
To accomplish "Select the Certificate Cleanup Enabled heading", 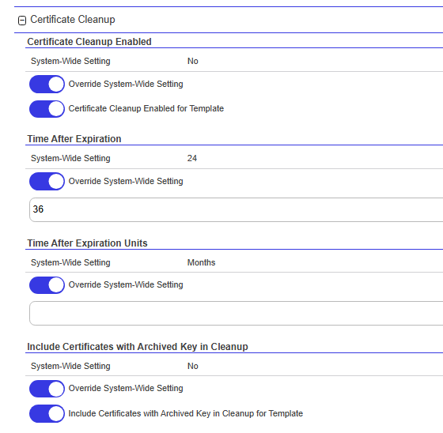I will point(89,42).
